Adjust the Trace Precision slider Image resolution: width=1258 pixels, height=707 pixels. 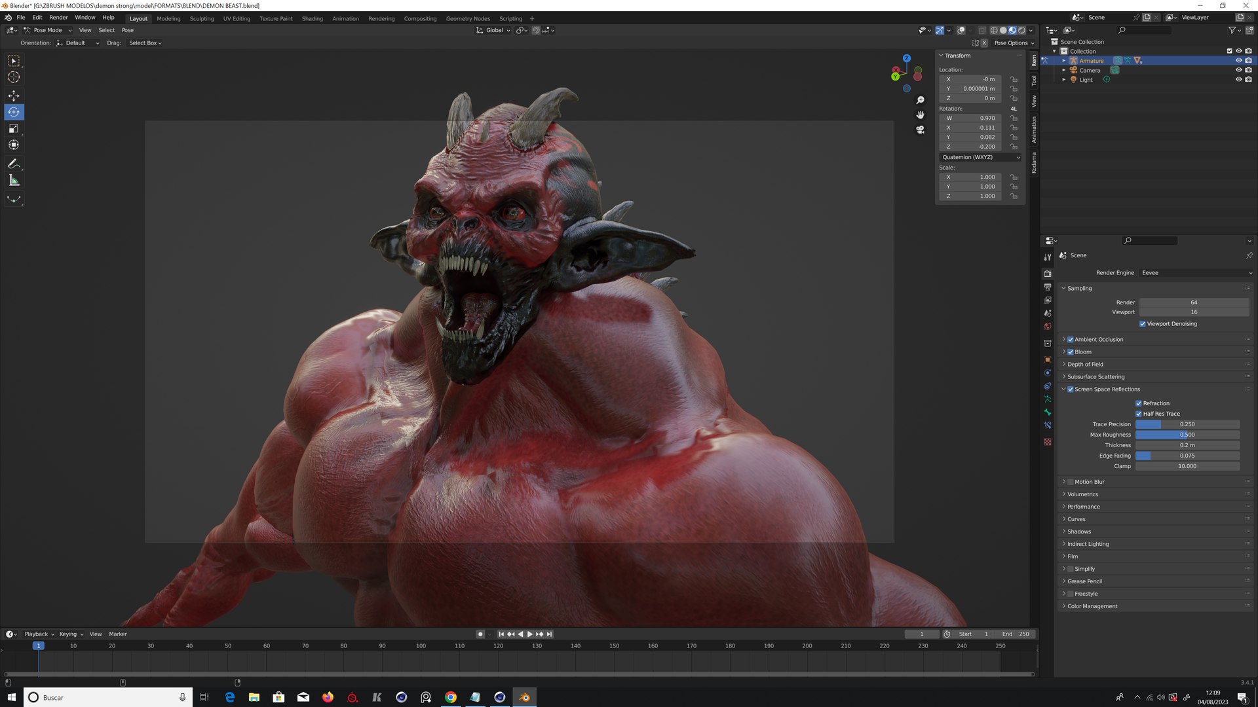pyautogui.click(x=1187, y=424)
